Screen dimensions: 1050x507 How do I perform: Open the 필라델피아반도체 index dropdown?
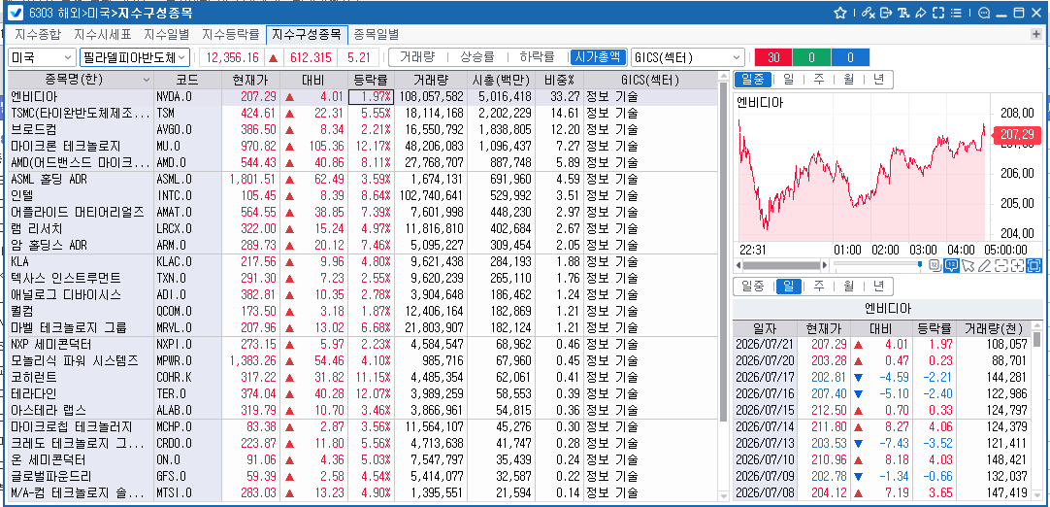coord(135,57)
